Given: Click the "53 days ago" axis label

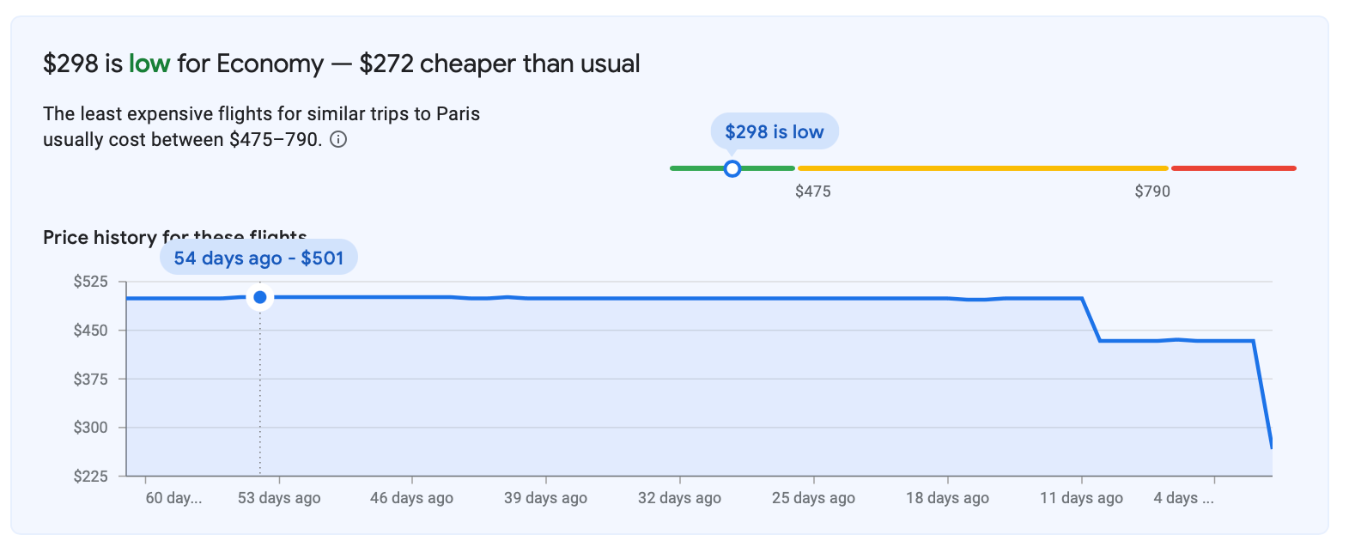Looking at the screenshot, I should point(279,498).
